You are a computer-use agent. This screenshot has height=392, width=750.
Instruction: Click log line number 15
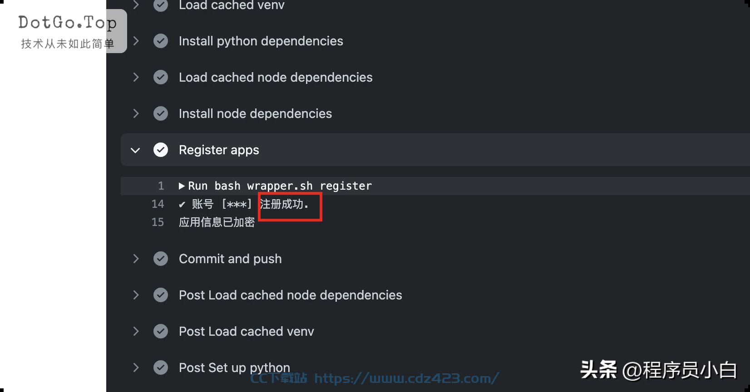(x=158, y=222)
